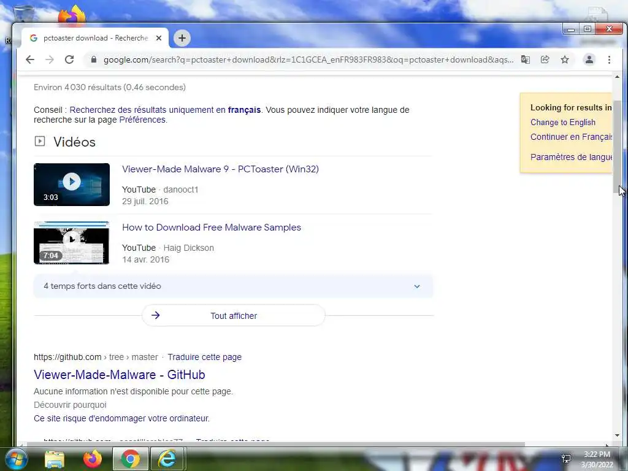
Task: Select the pctoaster download tab
Action: coord(95,38)
